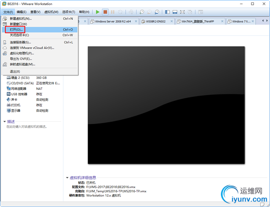Choose 新建窗口(W) menu entry
270x207 pixels.
[40, 24]
